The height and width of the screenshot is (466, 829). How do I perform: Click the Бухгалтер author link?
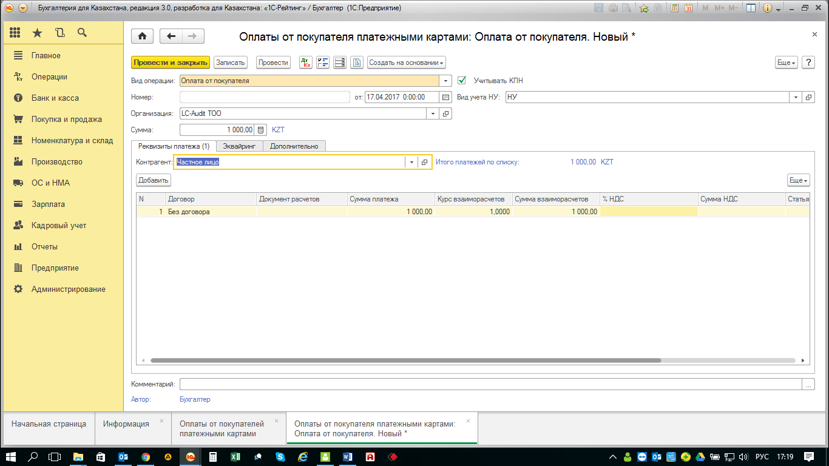[195, 399]
